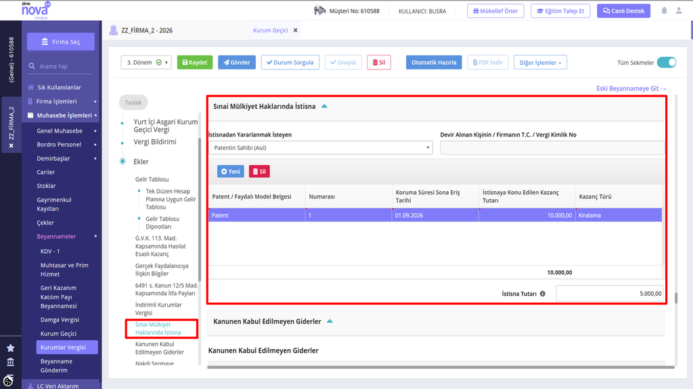Image resolution: width=693 pixels, height=389 pixels.
Task: Switch to the Kurum Geçici tab
Action: click(270, 30)
